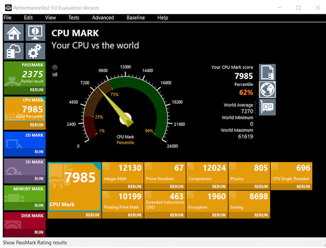Run the Memory Mark test
Screen dimensions: 326x248
[25, 205]
